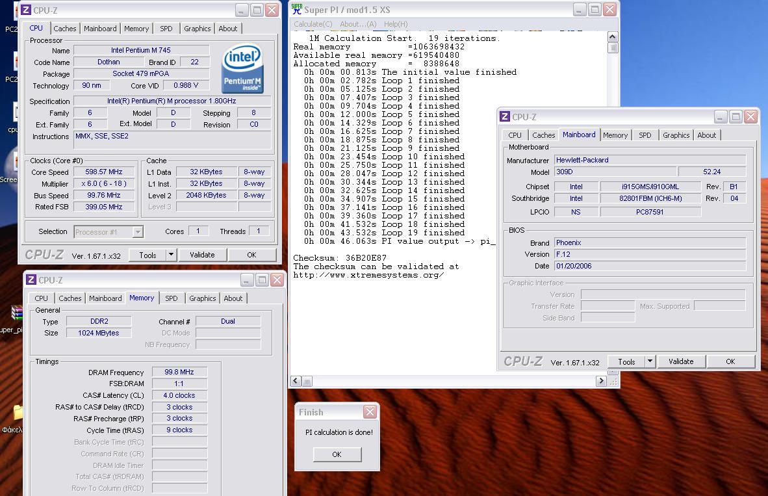Click the CPU-Z title icon in Memory window
Viewport: 768px width, 496px height.
[x=31, y=280]
